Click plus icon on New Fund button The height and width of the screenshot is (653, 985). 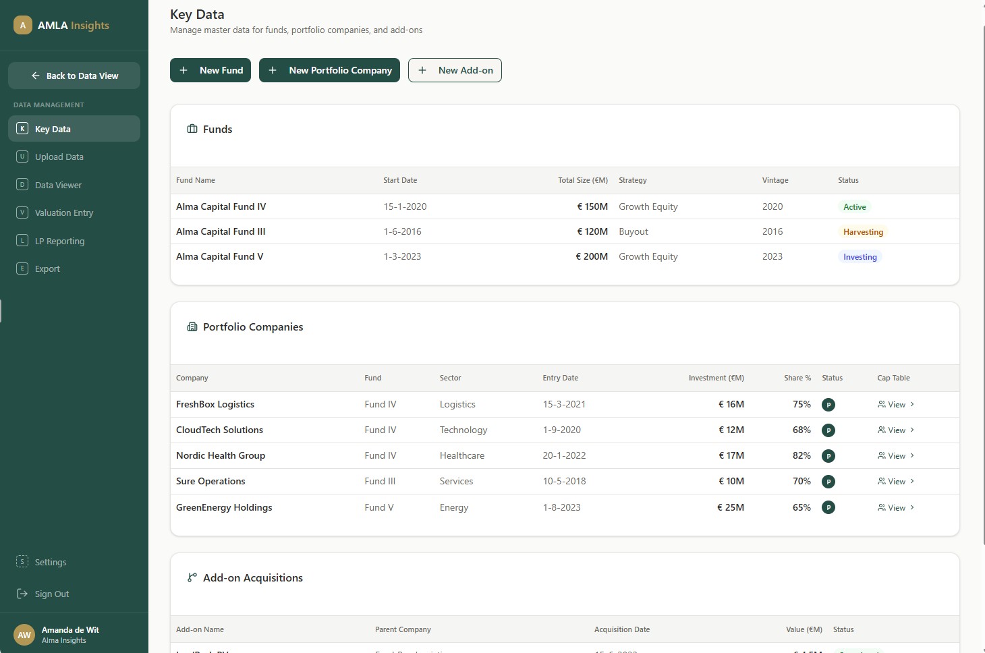coord(184,70)
